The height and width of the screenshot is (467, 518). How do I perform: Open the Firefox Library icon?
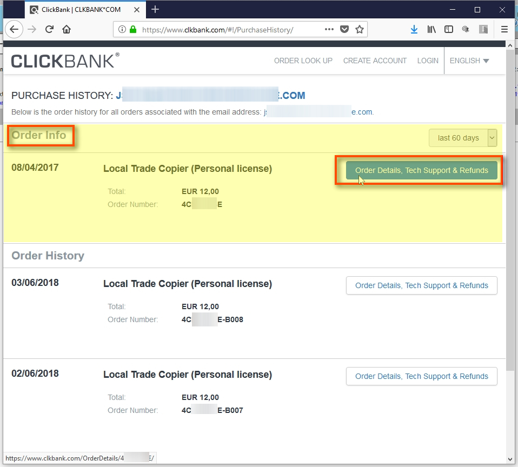(x=431, y=29)
